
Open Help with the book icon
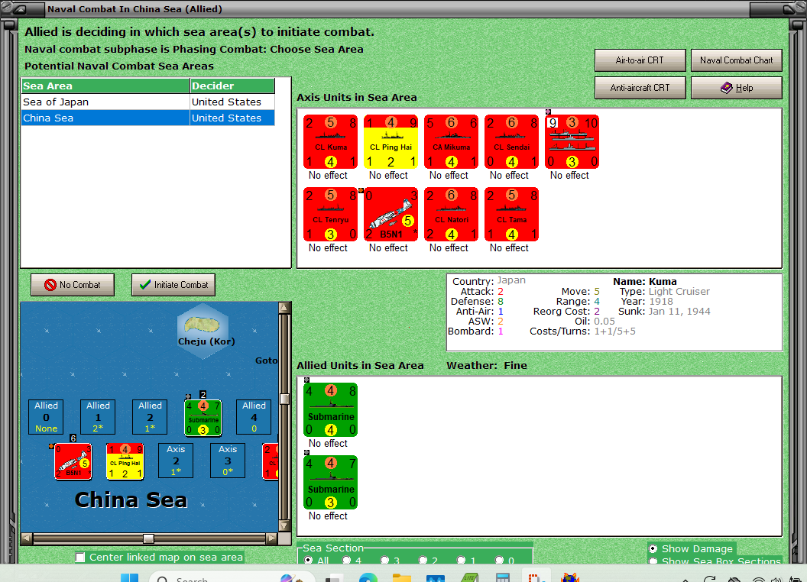point(737,88)
